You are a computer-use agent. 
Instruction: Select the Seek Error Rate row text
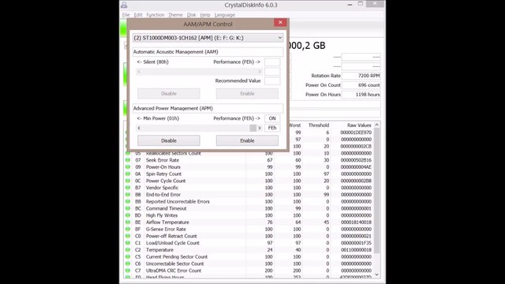[x=163, y=160]
